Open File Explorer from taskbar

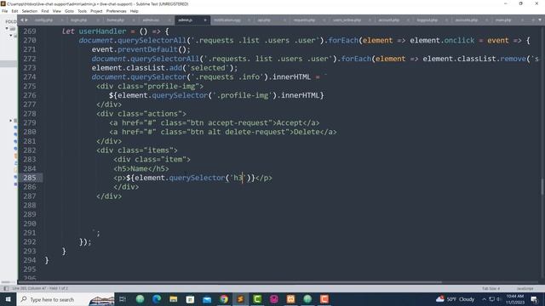(x=174, y=299)
